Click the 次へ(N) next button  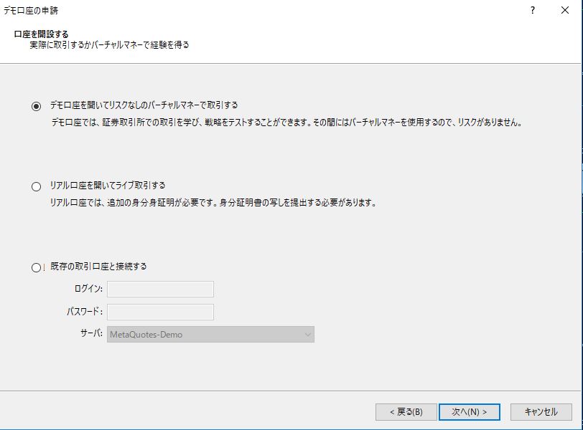pyautogui.click(x=470, y=412)
